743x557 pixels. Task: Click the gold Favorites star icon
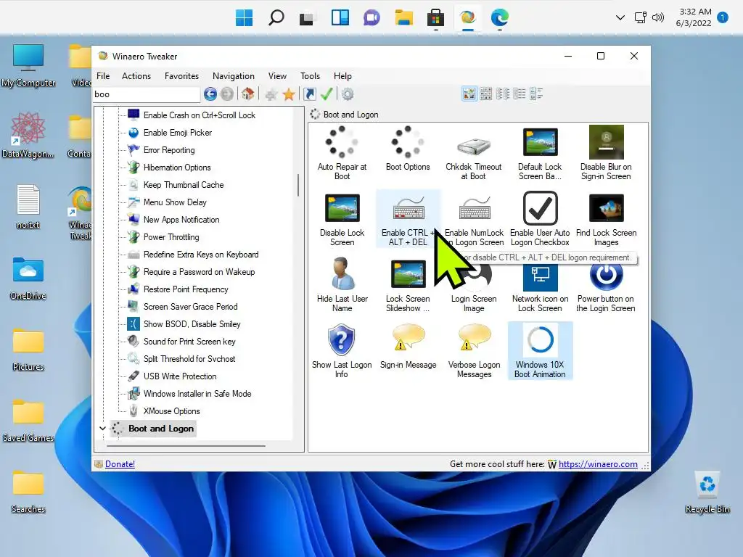[x=289, y=94]
